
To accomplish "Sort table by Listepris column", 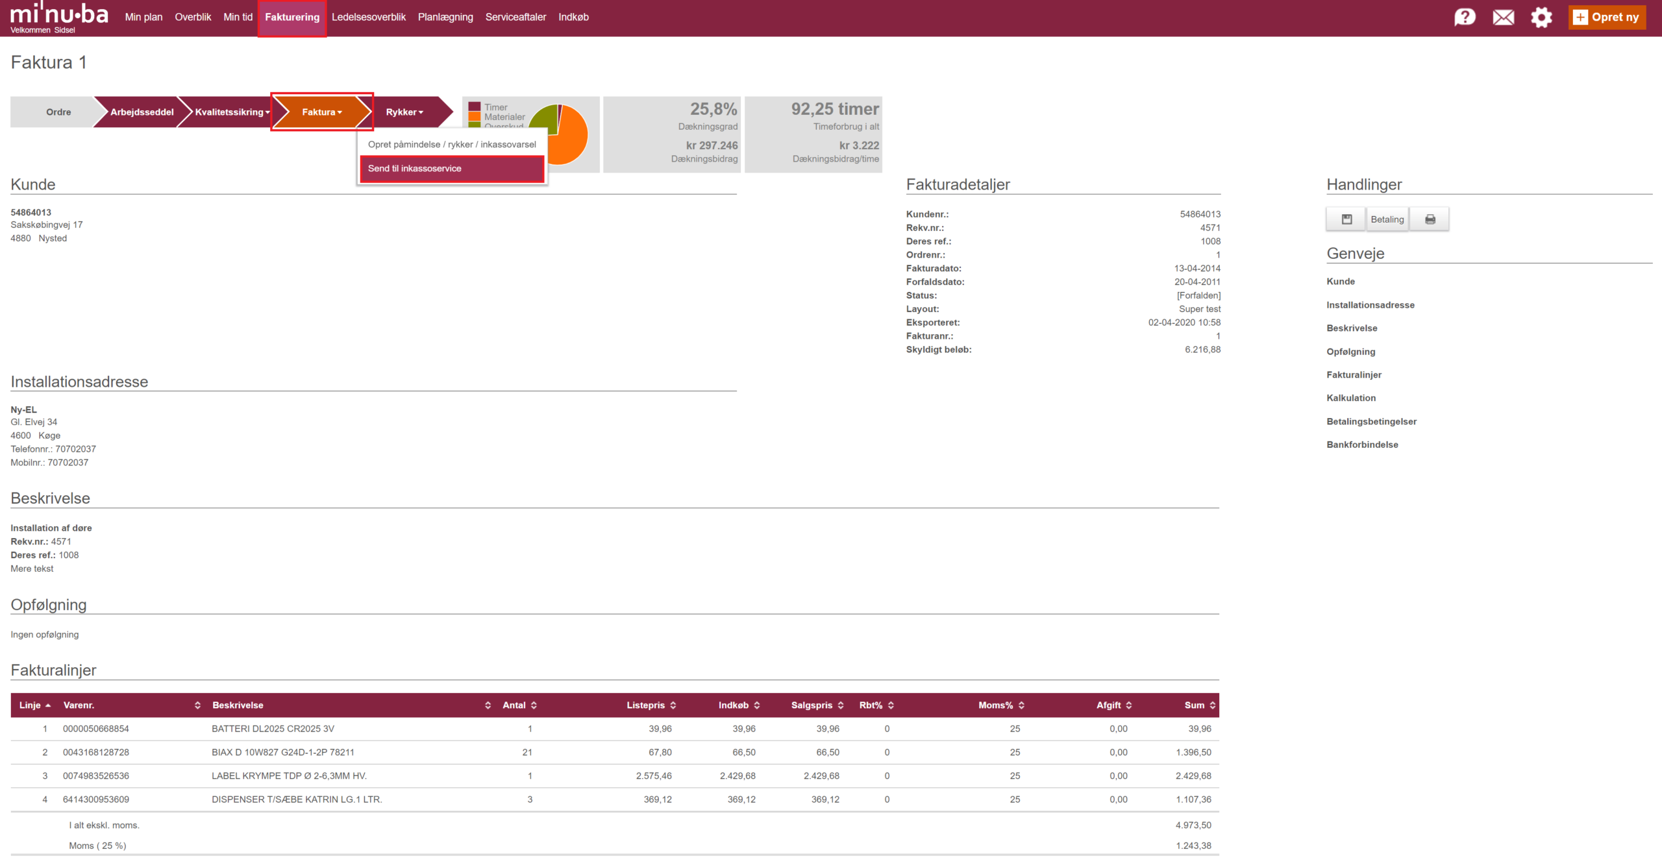I will point(651,705).
